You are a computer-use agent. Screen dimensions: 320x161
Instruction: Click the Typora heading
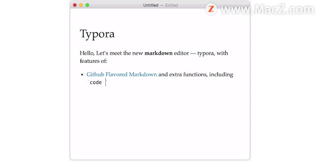pos(97,34)
